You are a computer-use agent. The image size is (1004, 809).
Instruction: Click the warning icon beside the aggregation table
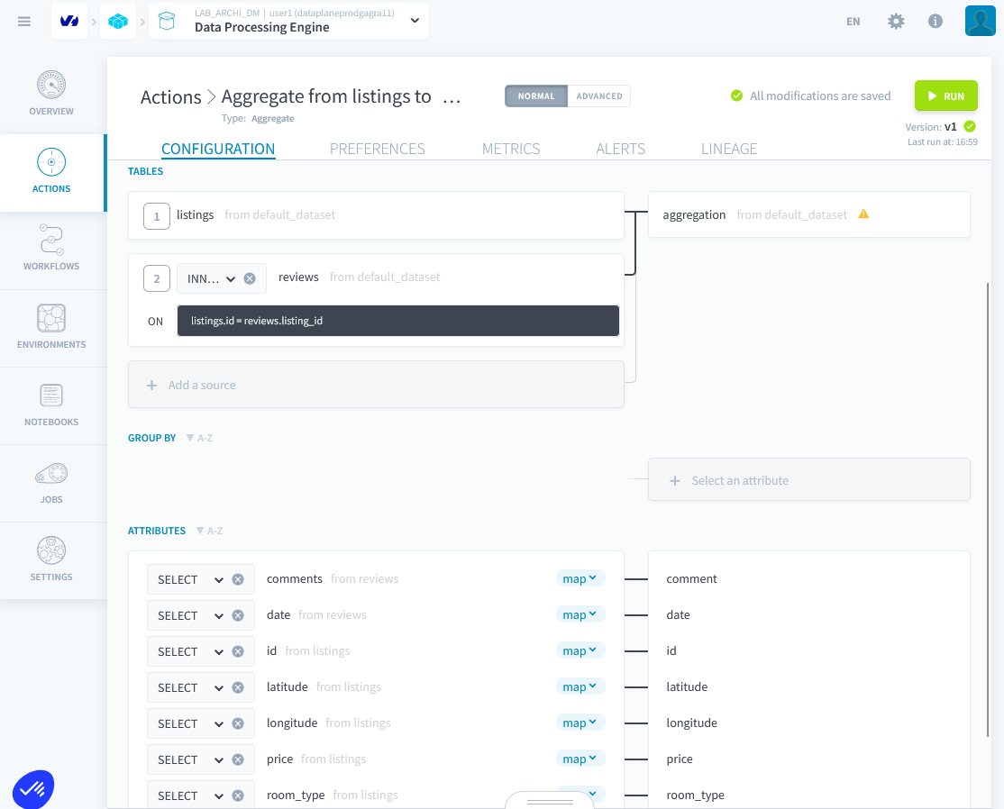(863, 214)
